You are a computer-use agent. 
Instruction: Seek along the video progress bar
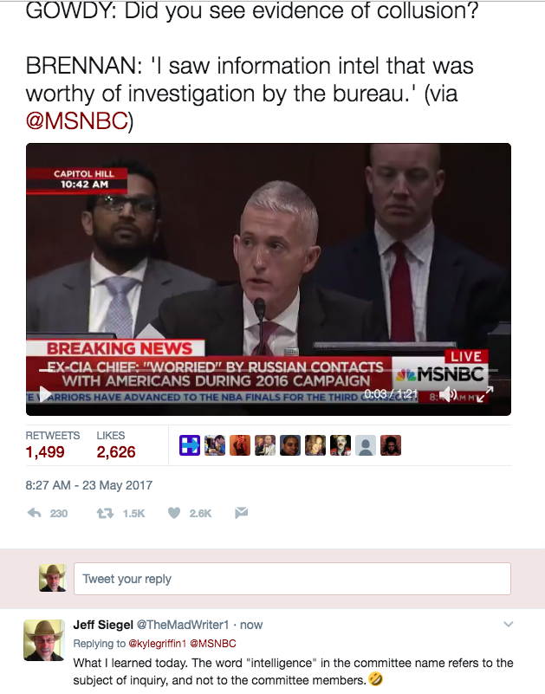point(269,370)
